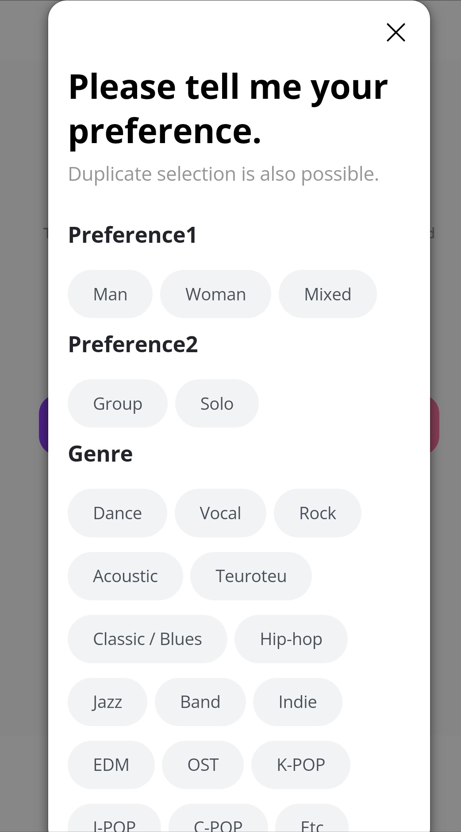The height and width of the screenshot is (832, 461).
Task: Toggle the Mixed preference chip
Action: (x=327, y=294)
